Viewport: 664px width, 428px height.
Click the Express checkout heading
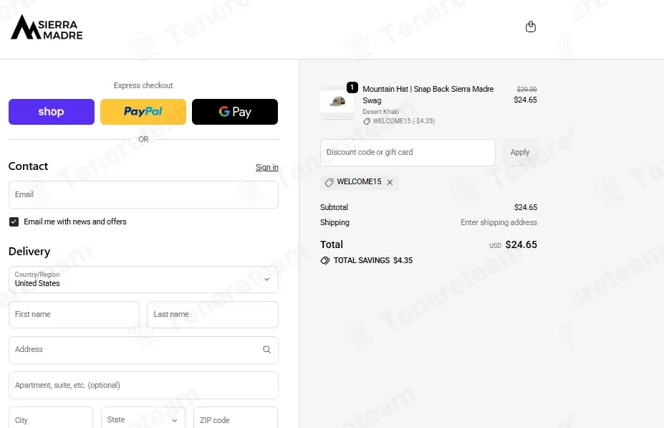tap(143, 85)
